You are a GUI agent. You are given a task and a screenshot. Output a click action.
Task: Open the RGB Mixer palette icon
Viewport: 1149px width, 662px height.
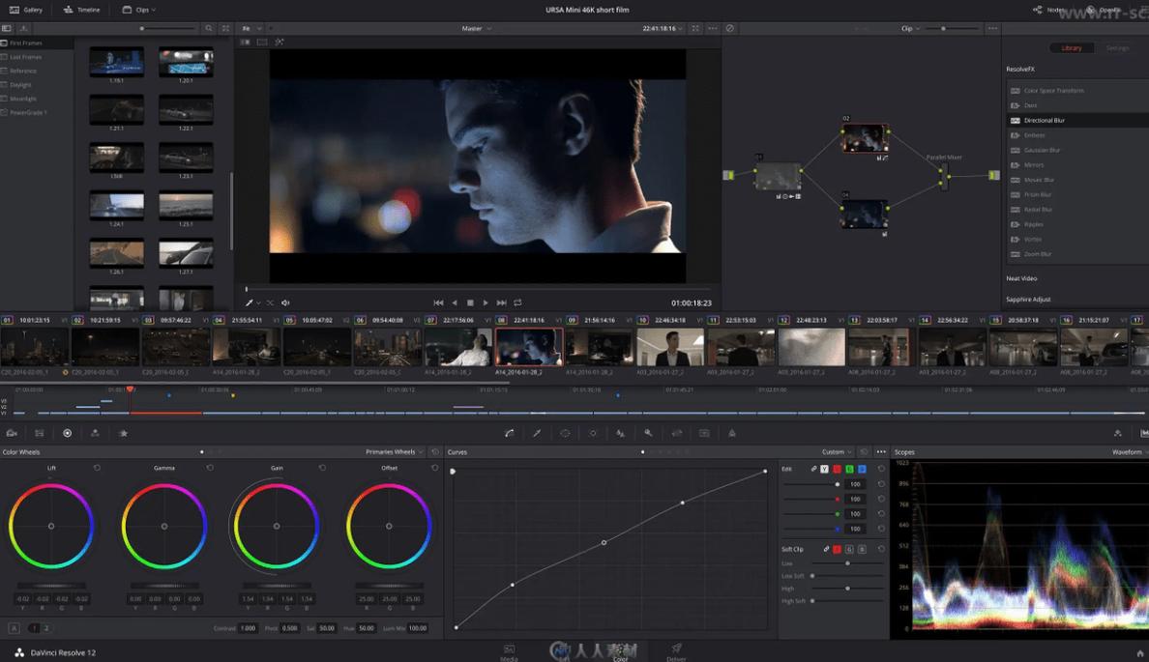95,434
